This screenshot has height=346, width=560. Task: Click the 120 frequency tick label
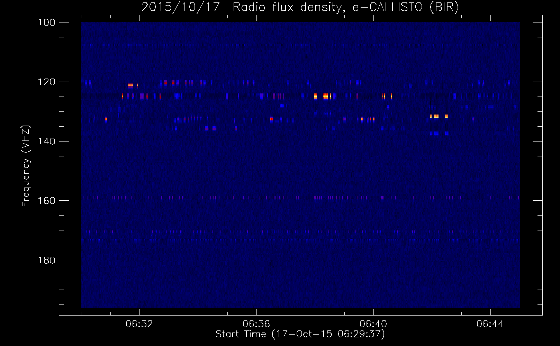point(46,82)
